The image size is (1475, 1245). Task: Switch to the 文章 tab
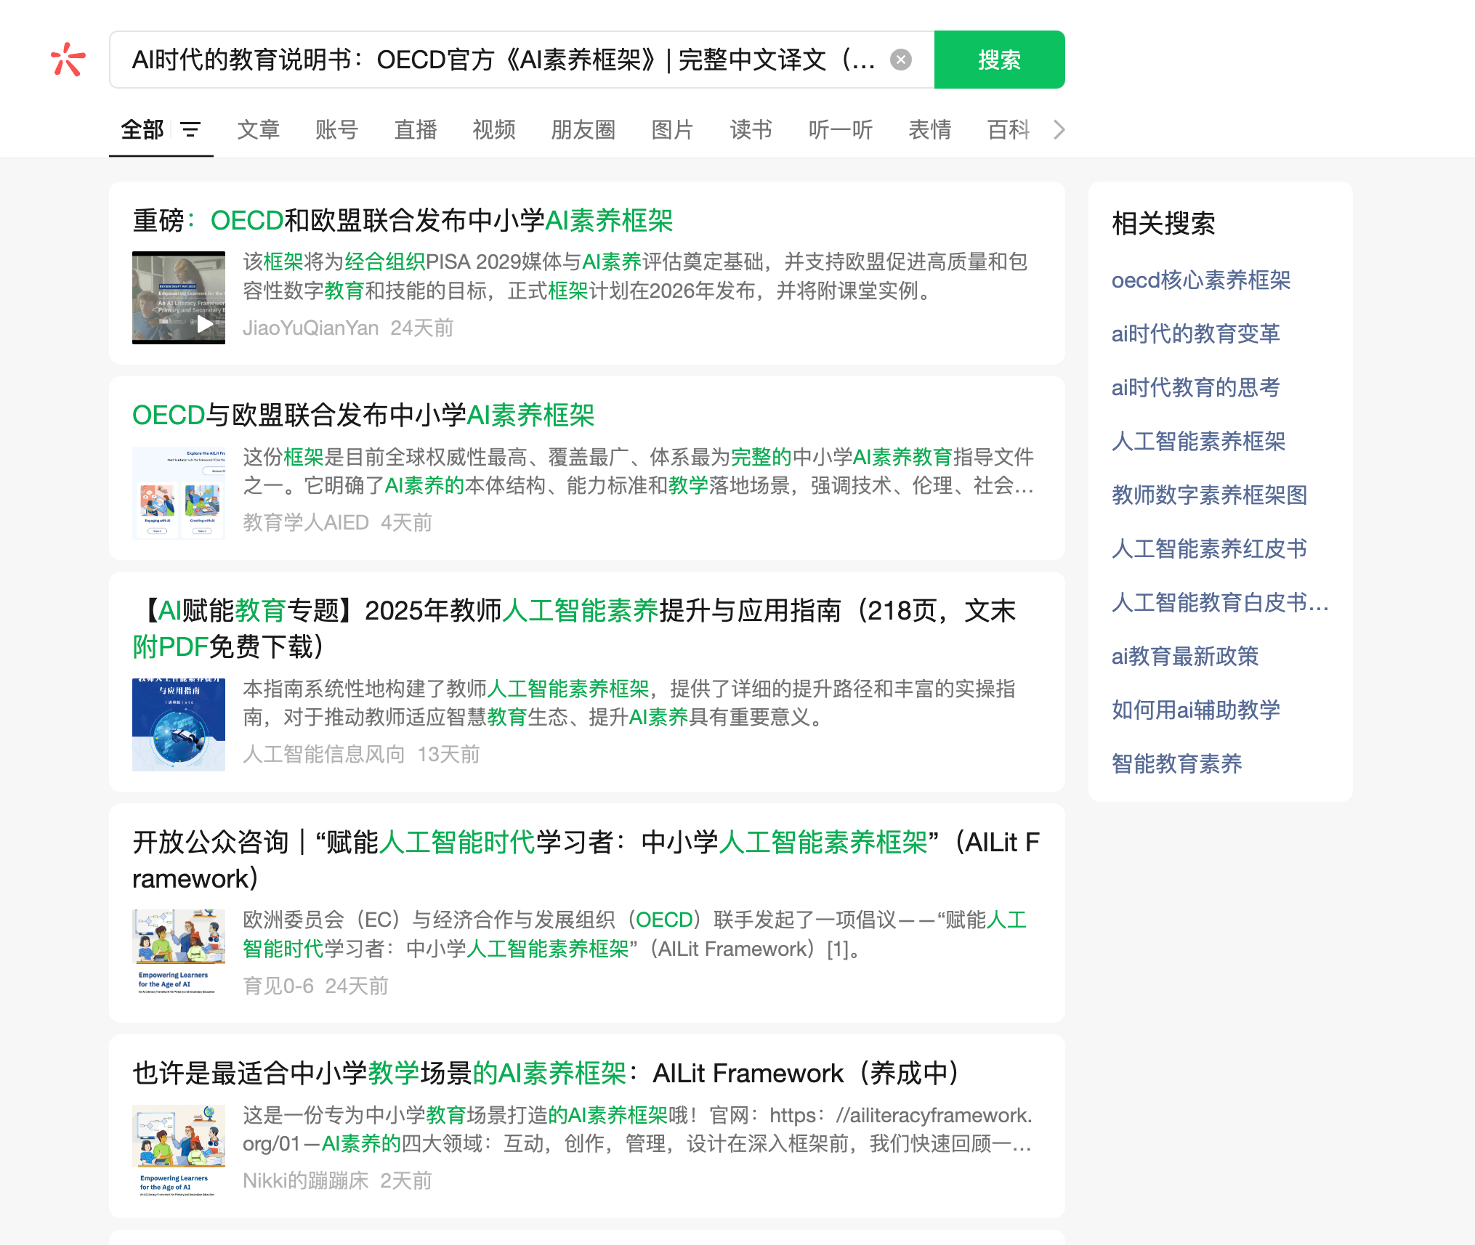(258, 130)
